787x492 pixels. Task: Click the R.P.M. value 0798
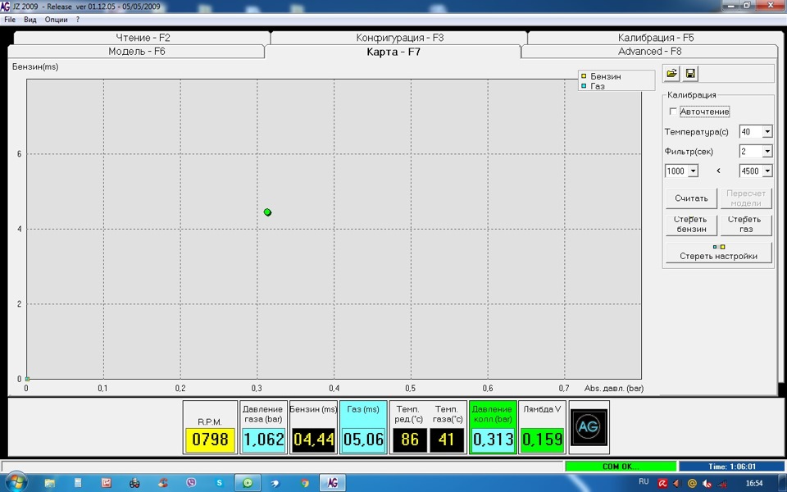(x=210, y=440)
